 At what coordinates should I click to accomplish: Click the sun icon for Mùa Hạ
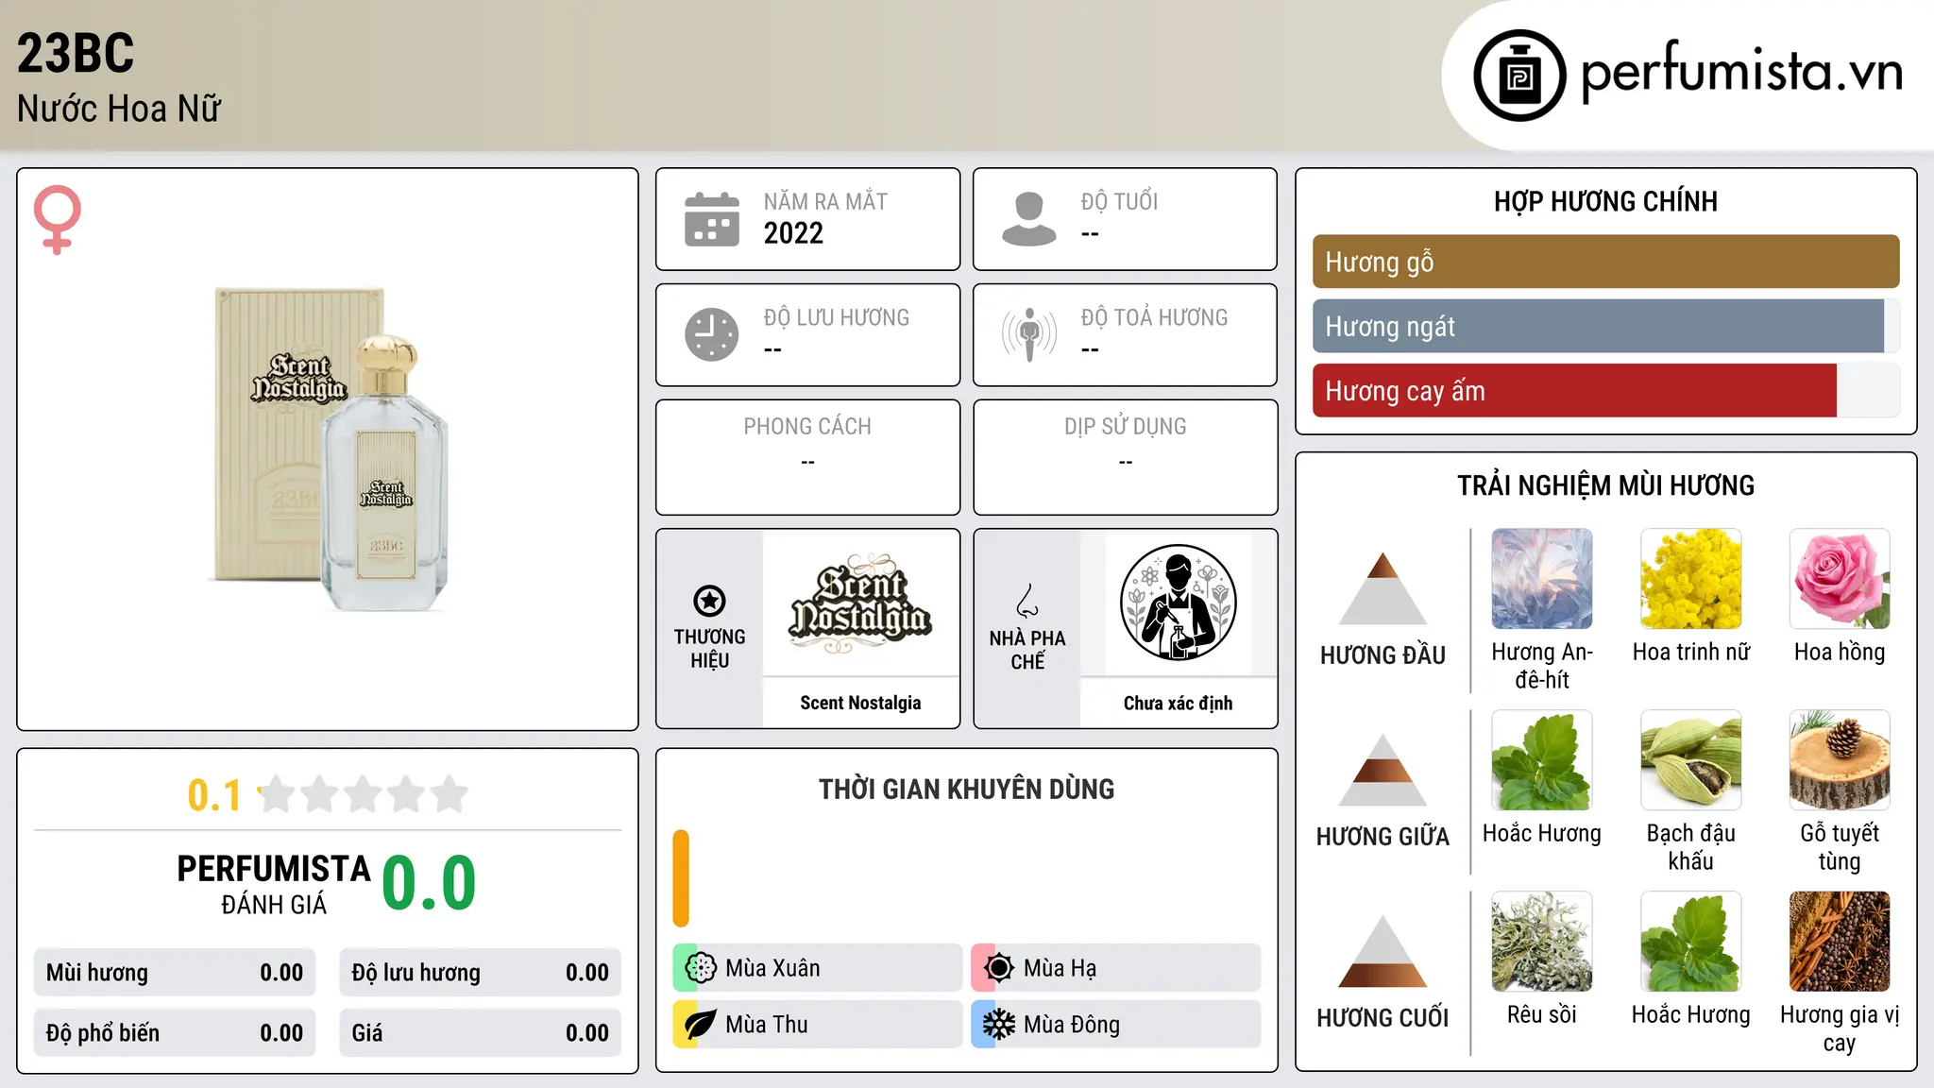point(998,968)
